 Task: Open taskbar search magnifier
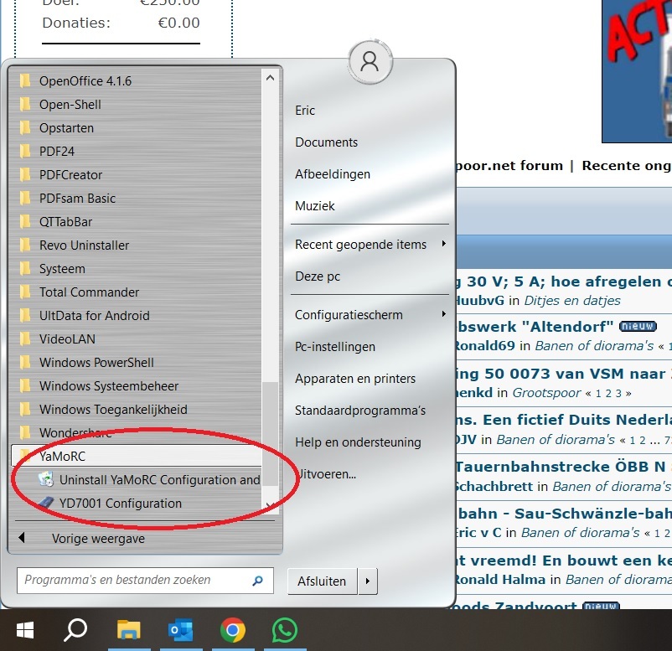(x=75, y=630)
